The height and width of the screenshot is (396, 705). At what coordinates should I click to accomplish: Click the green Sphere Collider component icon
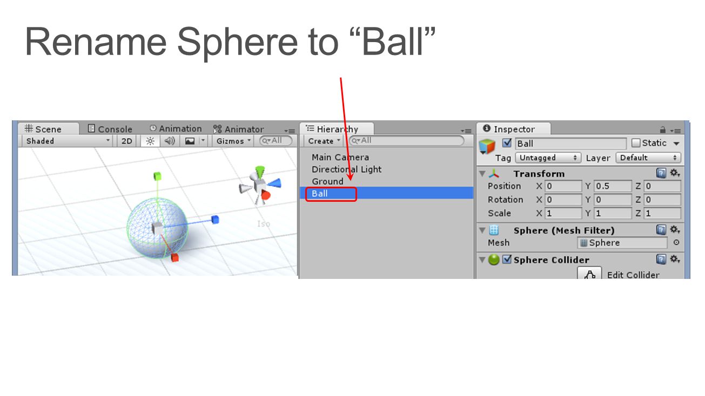tap(494, 260)
